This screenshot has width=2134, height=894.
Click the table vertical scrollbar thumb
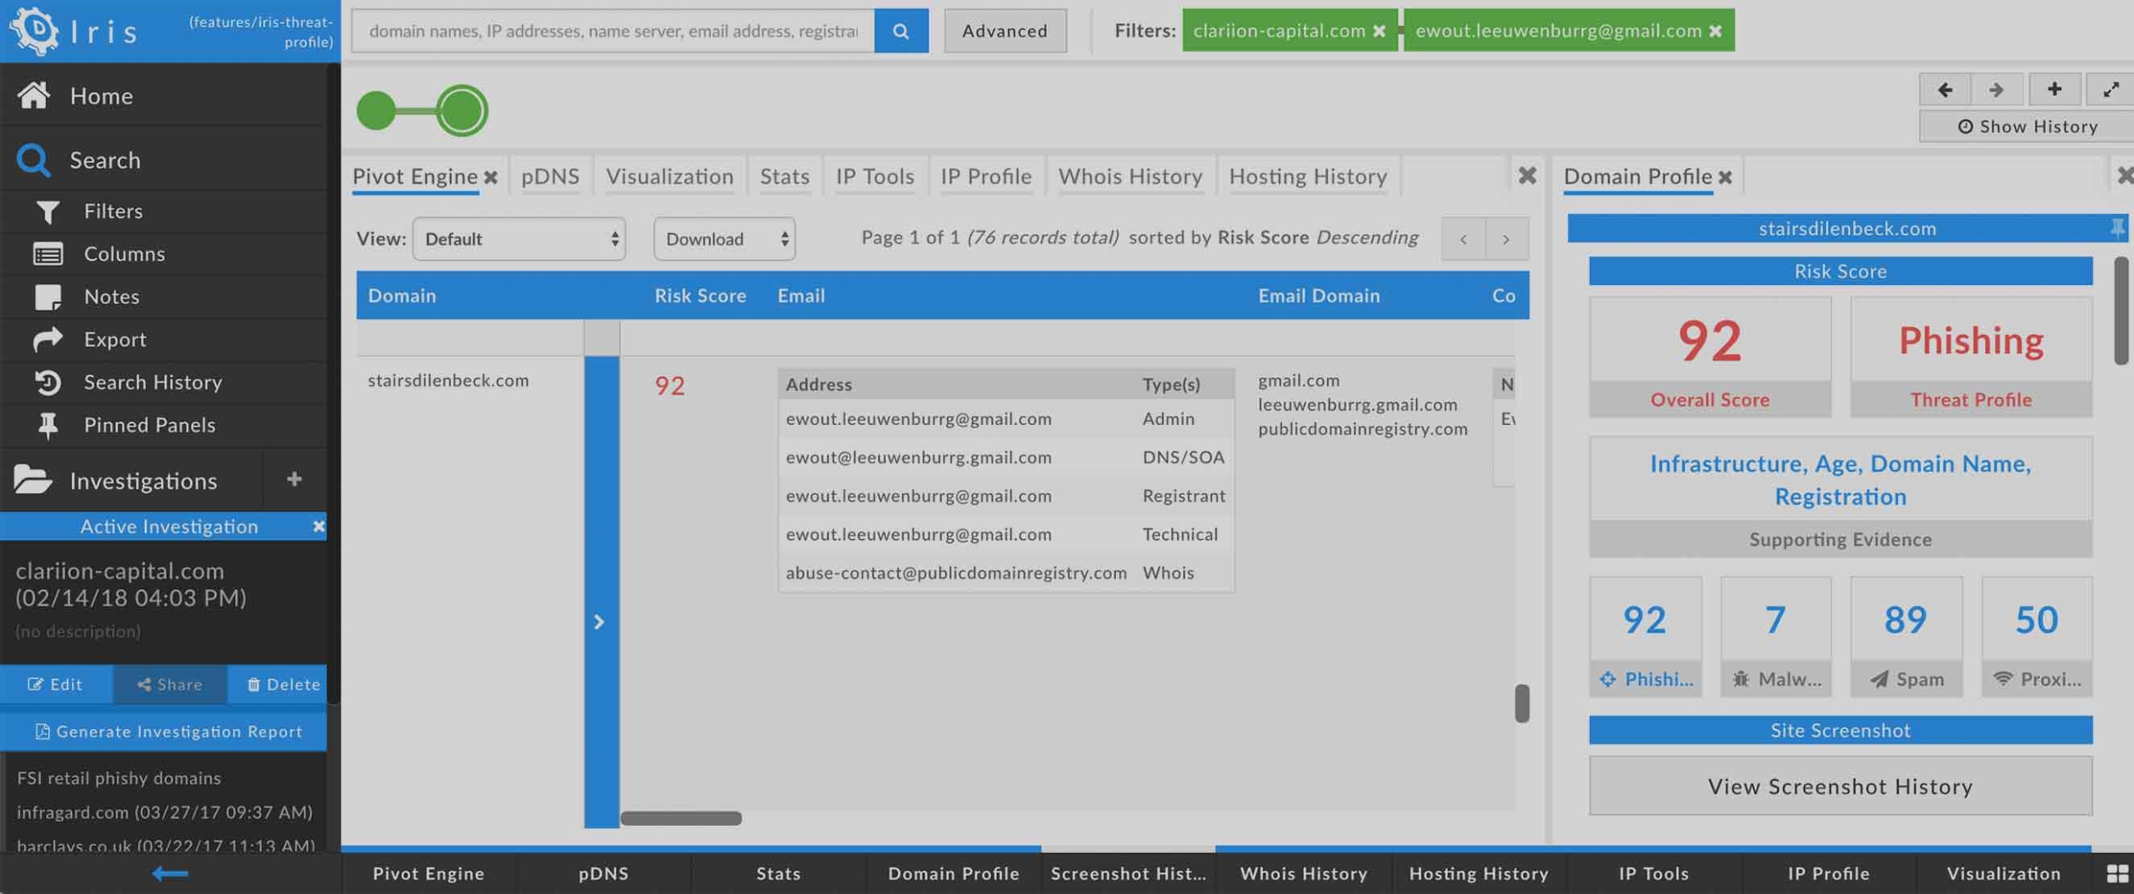(1521, 704)
